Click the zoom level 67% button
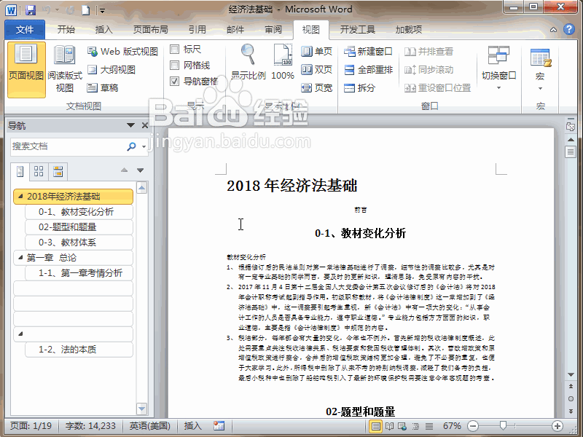 [452, 426]
